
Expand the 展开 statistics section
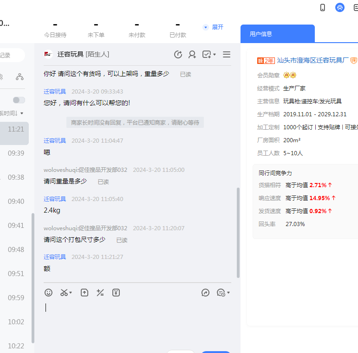pyautogui.click(x=214, y=27)
